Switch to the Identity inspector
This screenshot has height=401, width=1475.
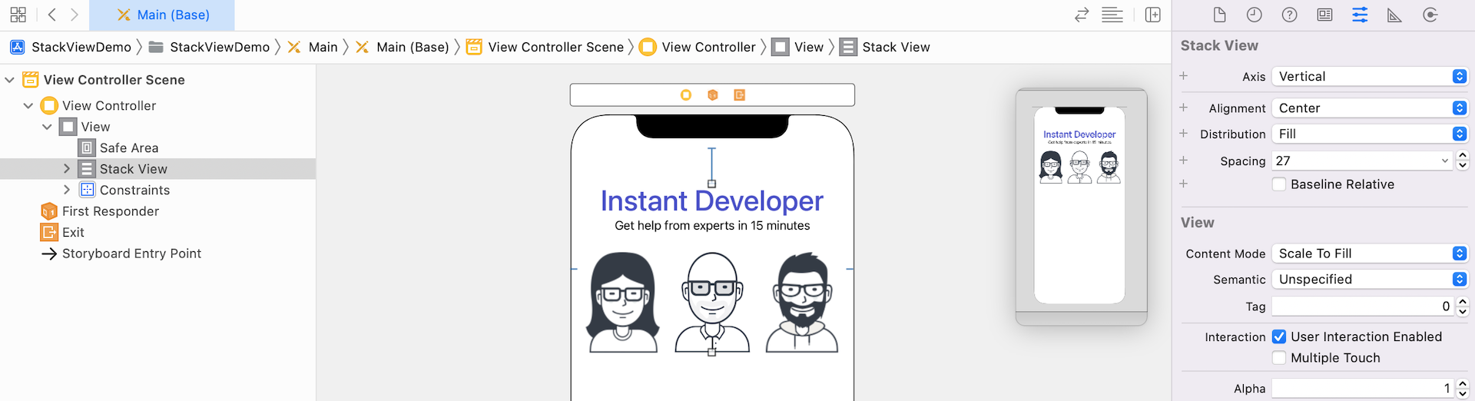tap(1324, 15)
